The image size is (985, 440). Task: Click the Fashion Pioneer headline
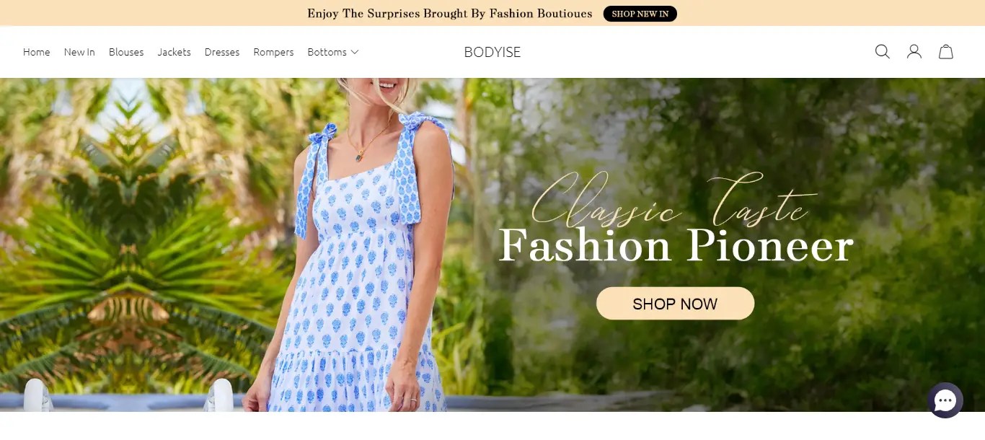click(x=676, y=246)
